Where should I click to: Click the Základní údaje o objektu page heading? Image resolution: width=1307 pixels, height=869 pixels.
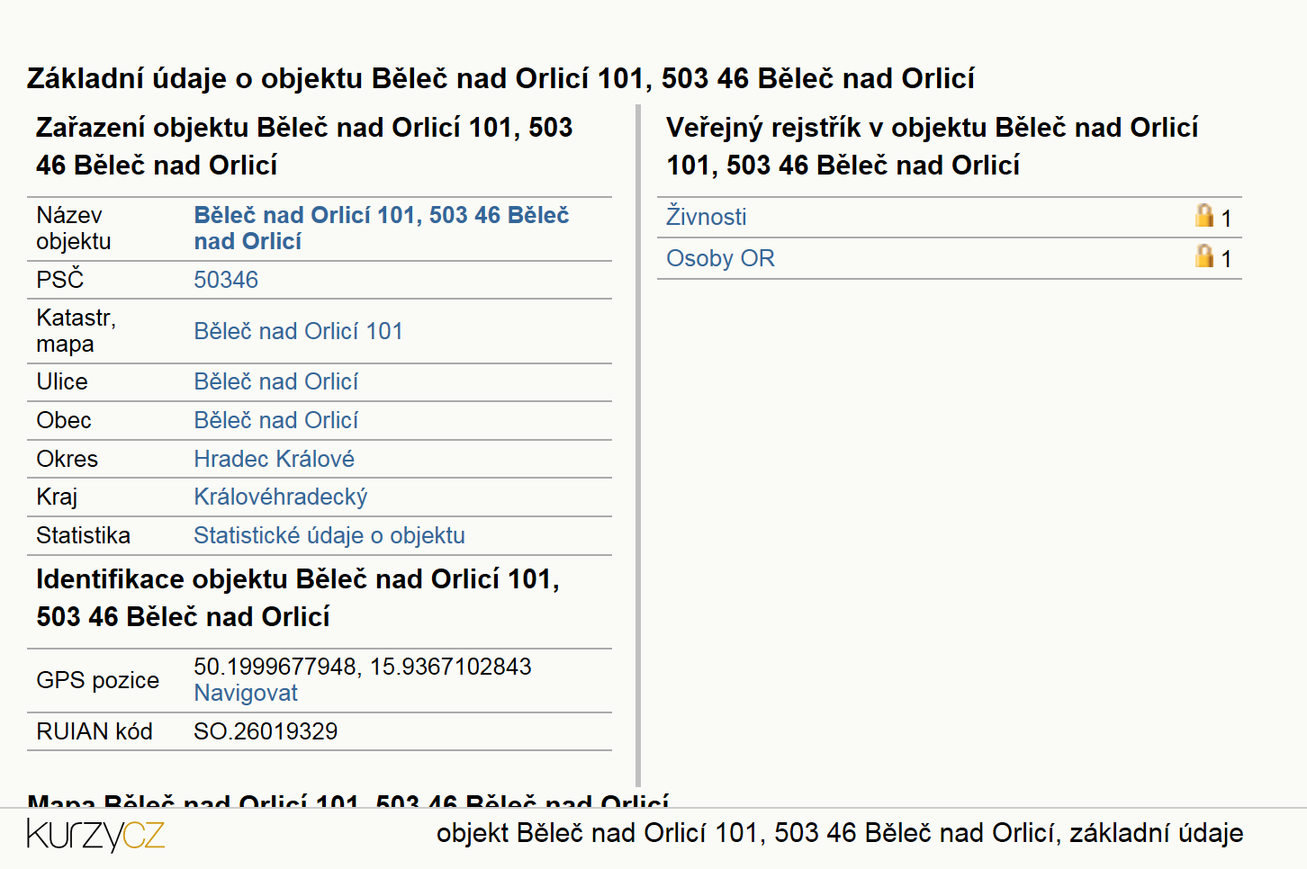pos(500,78)
